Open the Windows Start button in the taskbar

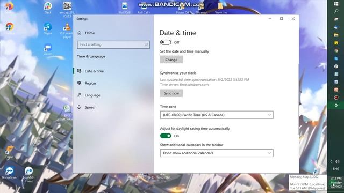click(336, 4)
